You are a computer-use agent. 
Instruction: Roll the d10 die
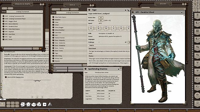pyautogui.click(x=34, y=105)
